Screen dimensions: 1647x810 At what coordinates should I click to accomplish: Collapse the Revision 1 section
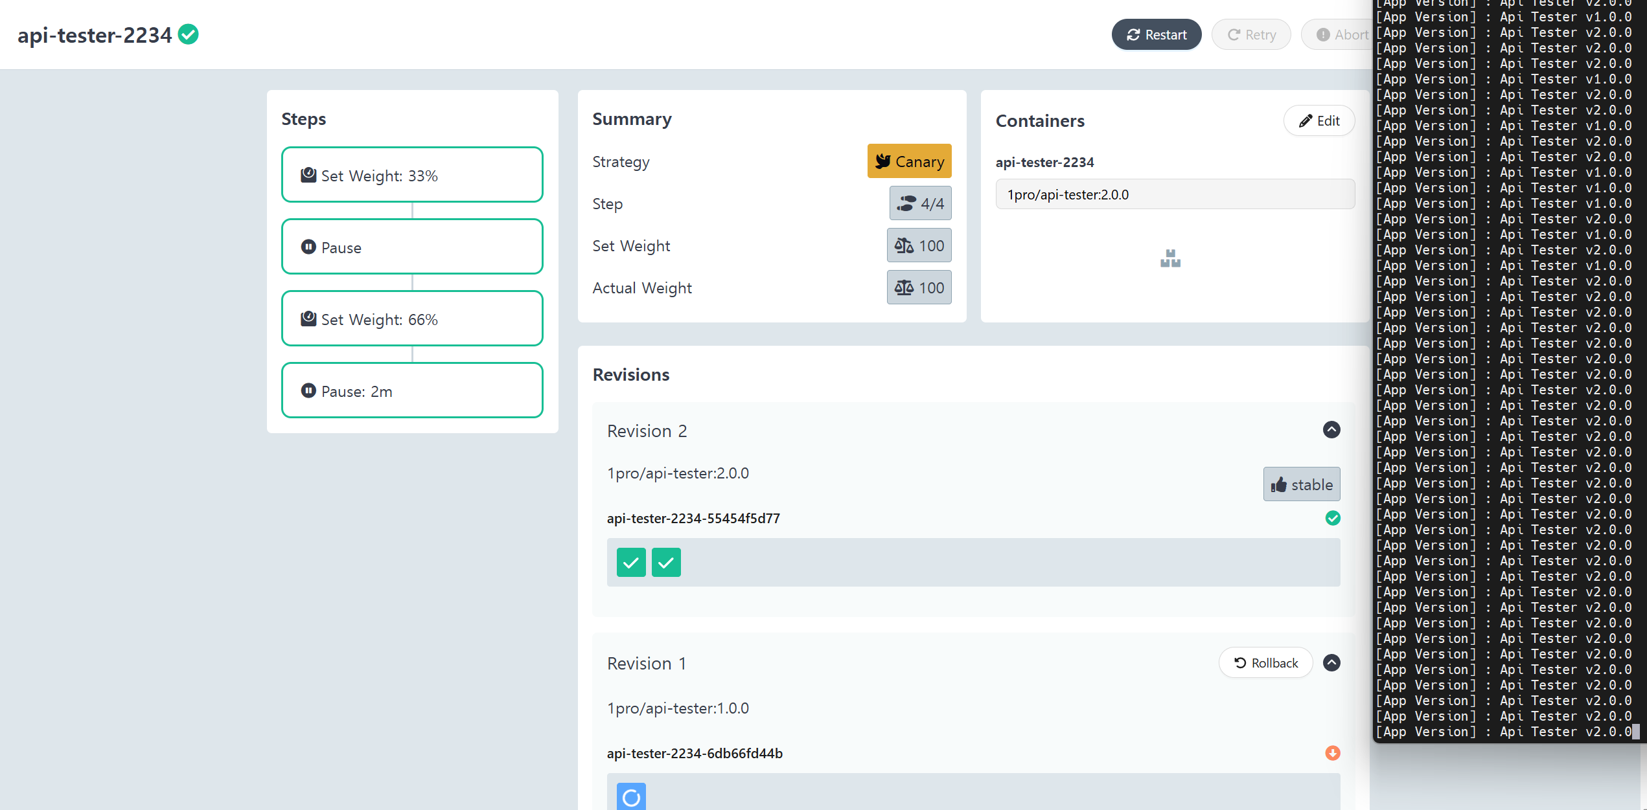click(x=1331, y=662)
